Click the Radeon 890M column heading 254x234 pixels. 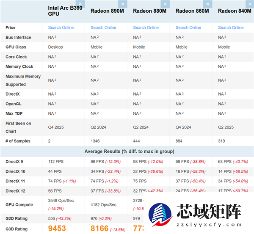pyautogui.click(x=107, y=11)
